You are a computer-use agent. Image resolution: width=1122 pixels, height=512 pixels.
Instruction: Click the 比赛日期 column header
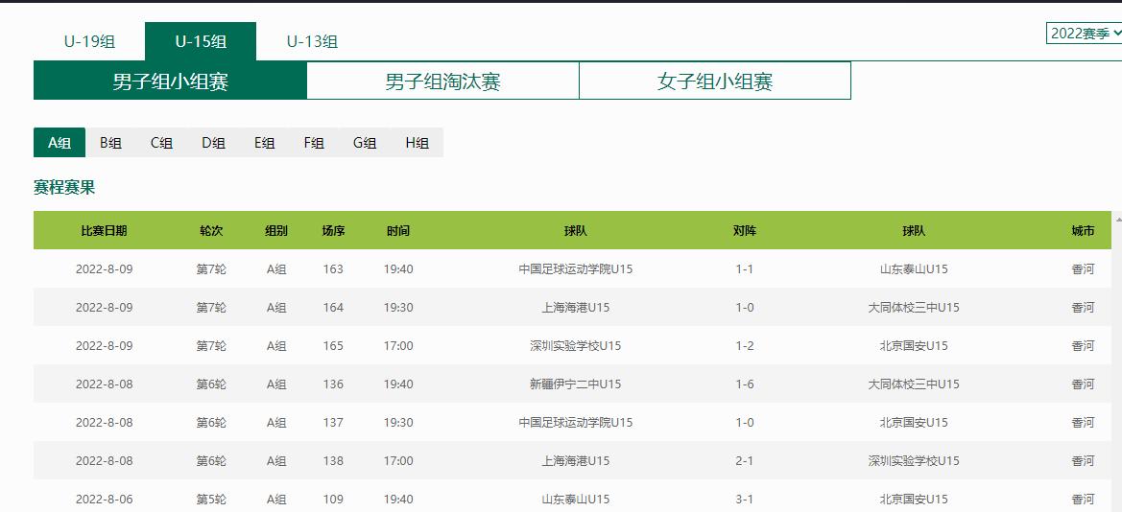[x=105, y=231]
